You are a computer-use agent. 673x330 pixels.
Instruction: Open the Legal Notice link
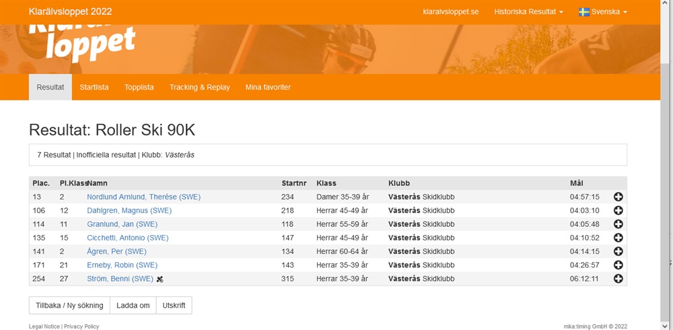click(x=44, y=327)
